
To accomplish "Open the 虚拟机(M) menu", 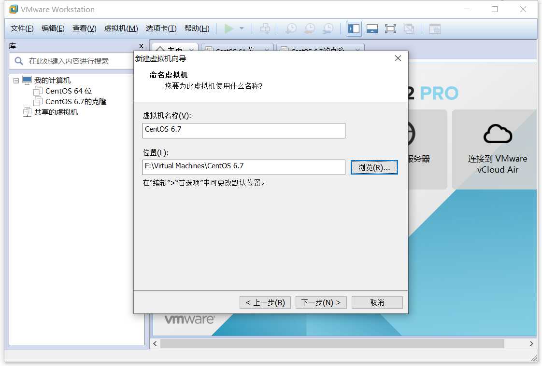I will [121, 28].
